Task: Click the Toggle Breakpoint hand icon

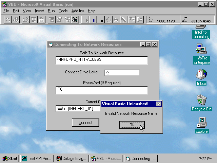Action: [x=108, y=20]
